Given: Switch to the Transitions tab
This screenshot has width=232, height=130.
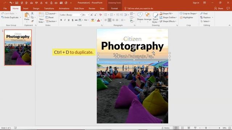Looking at the screenshot, I should pos(49,8).
